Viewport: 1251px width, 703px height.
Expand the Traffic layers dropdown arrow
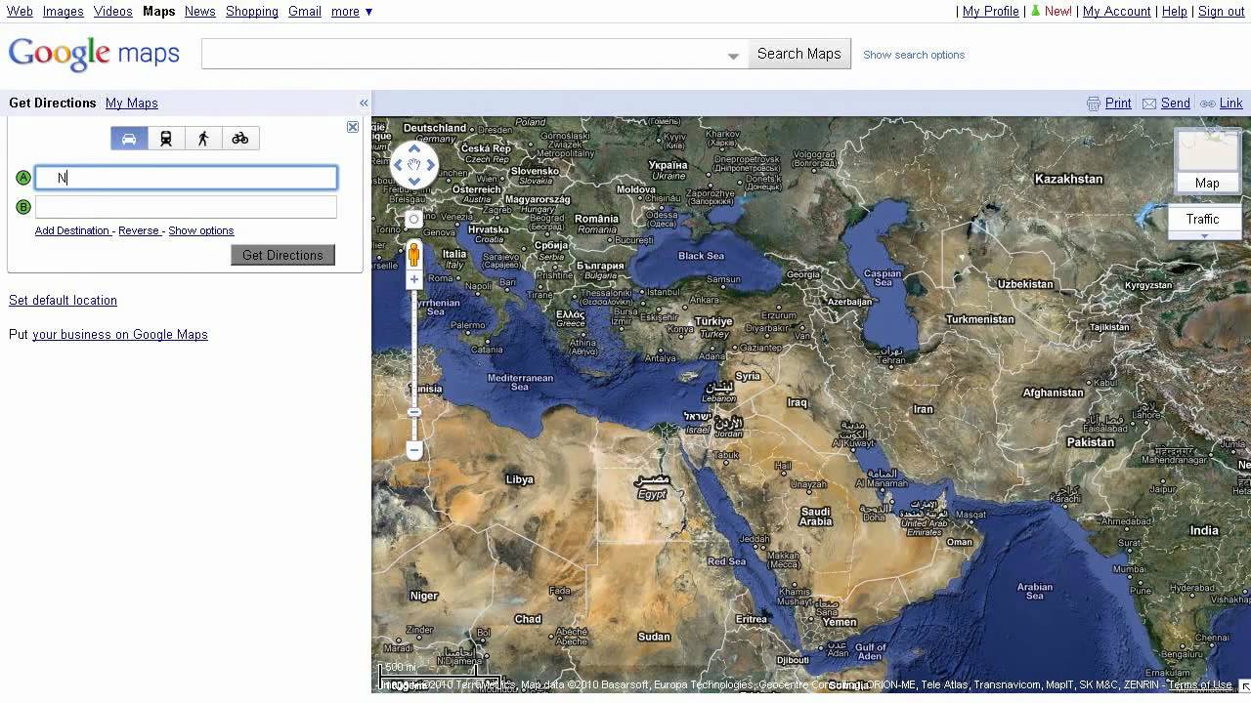click(x=1204, y=235)
